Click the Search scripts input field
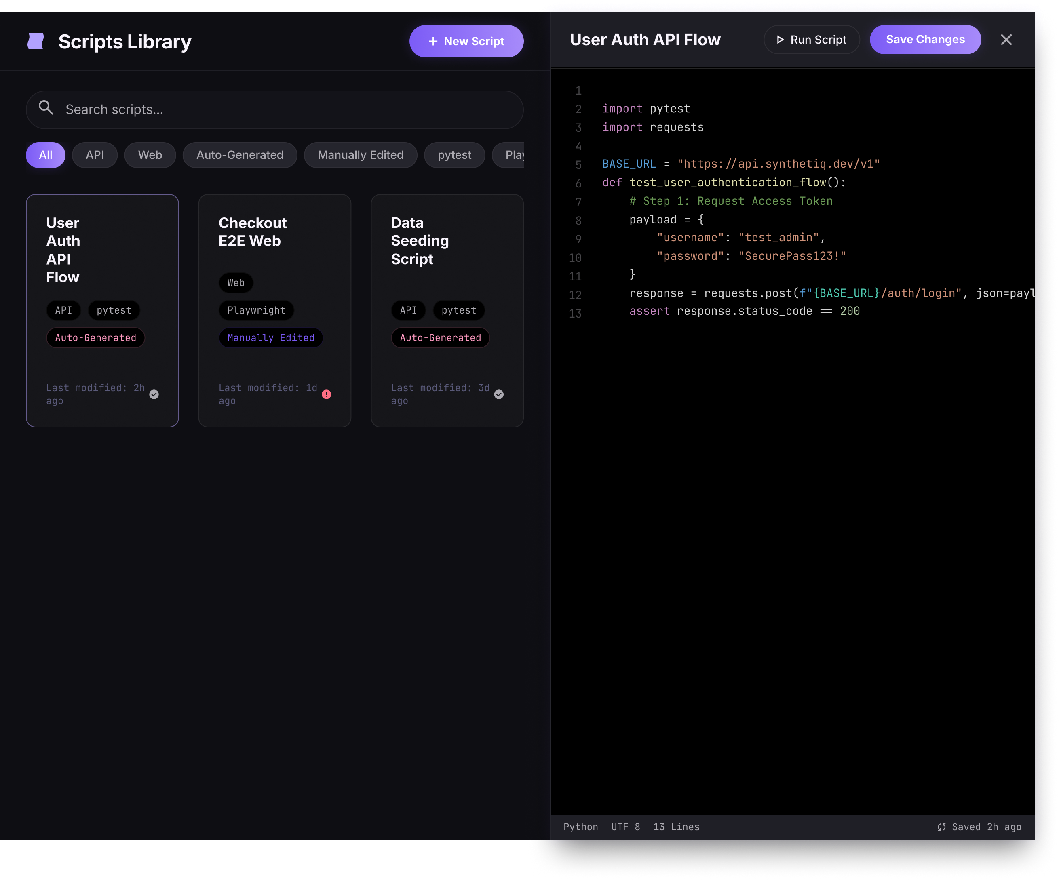1059x880 pixels. pos(275,109)
